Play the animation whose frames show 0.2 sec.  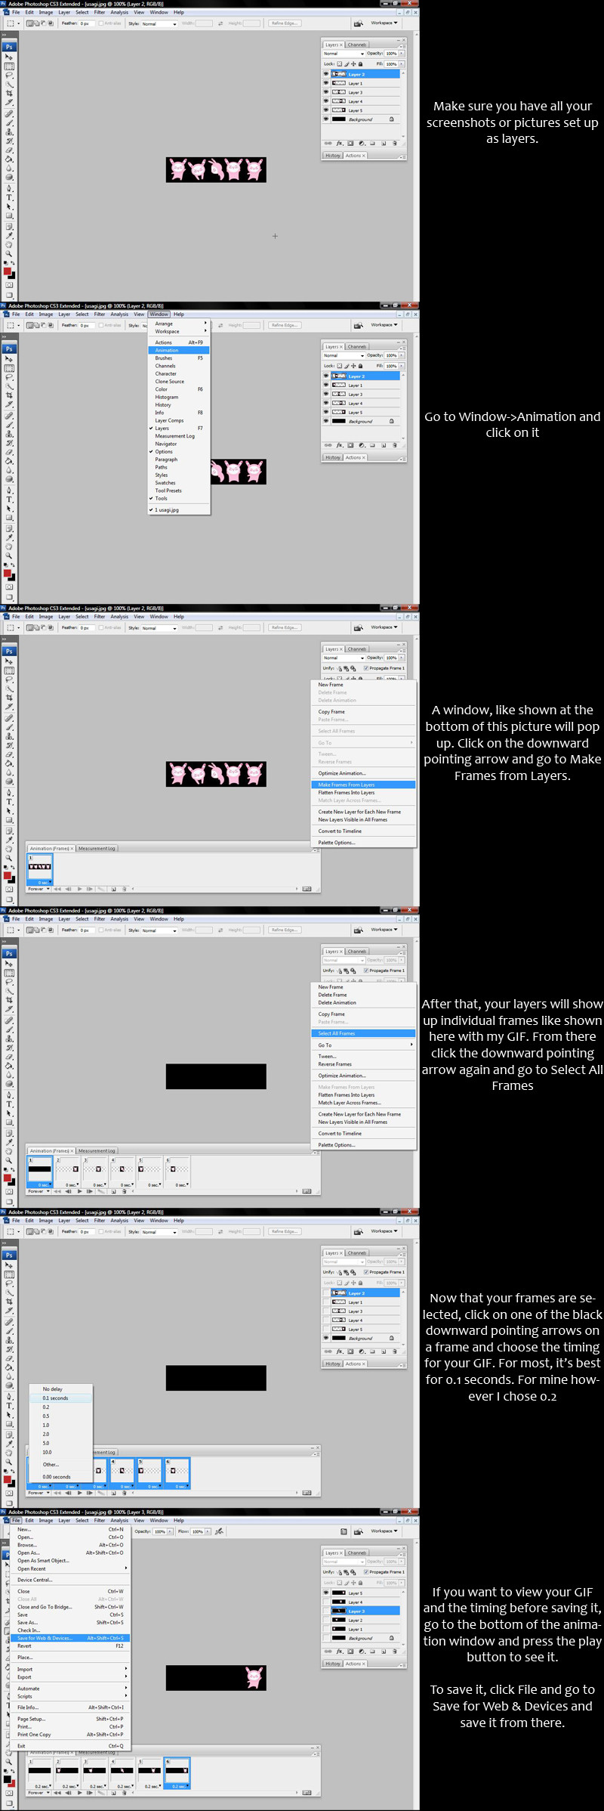79,1792
